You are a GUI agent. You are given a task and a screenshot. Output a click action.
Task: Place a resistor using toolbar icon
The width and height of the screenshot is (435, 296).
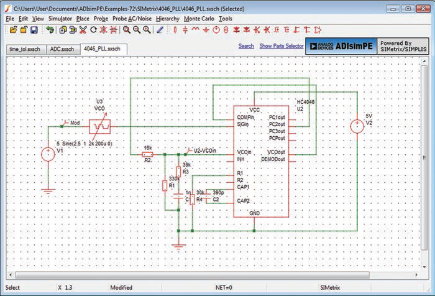(175, 30)
